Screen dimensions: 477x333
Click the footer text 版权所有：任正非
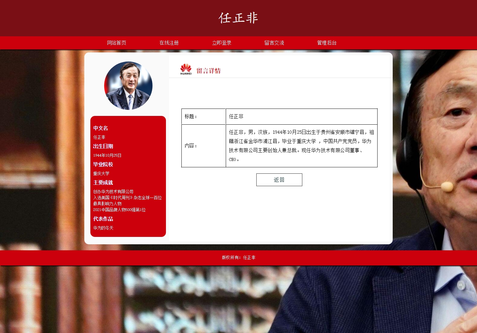pyautogui.click(x=238, y=257)
